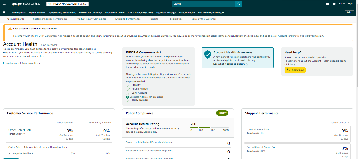Switch to Customer Service Performance tab
Image resolution: width=358 pixels, height=159 pixels.
(x=50, y=19)
